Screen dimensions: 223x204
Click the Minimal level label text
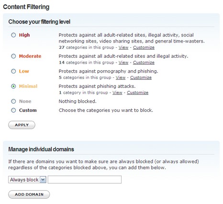28,86
